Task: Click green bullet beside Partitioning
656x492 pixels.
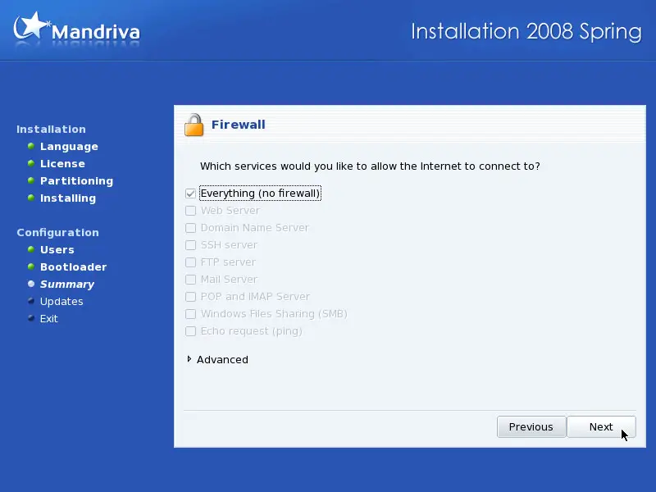Action: pos(31,180)
